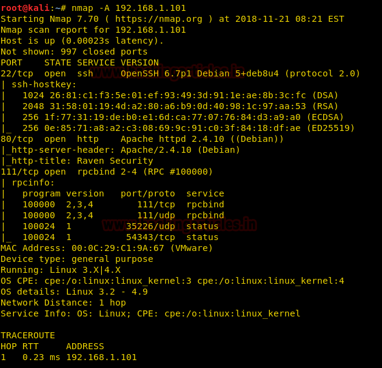Viewport: 382px width, 368px height.
Task: Click the 111/tcp rpcbind port entry
Action: click(19, 172)
